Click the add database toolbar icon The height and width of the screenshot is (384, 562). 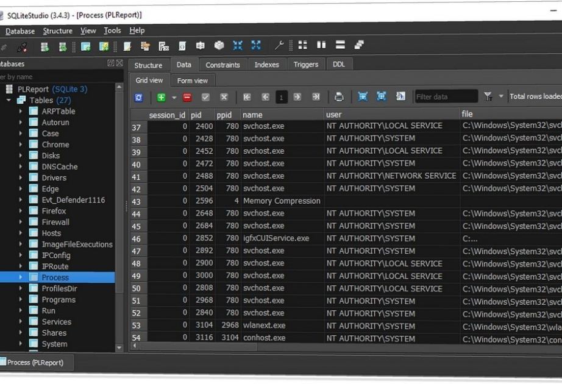(44, 47)
